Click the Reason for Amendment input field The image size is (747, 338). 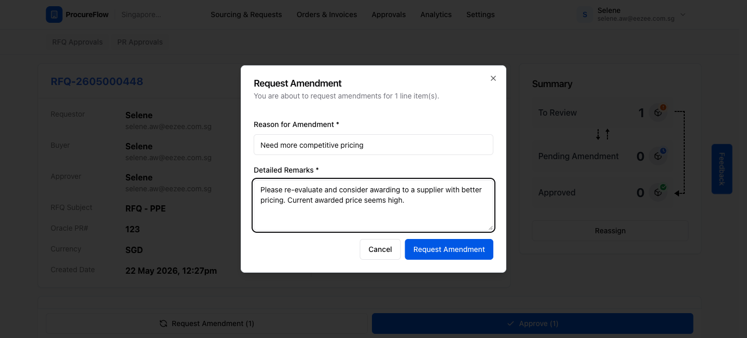[374, 145]
